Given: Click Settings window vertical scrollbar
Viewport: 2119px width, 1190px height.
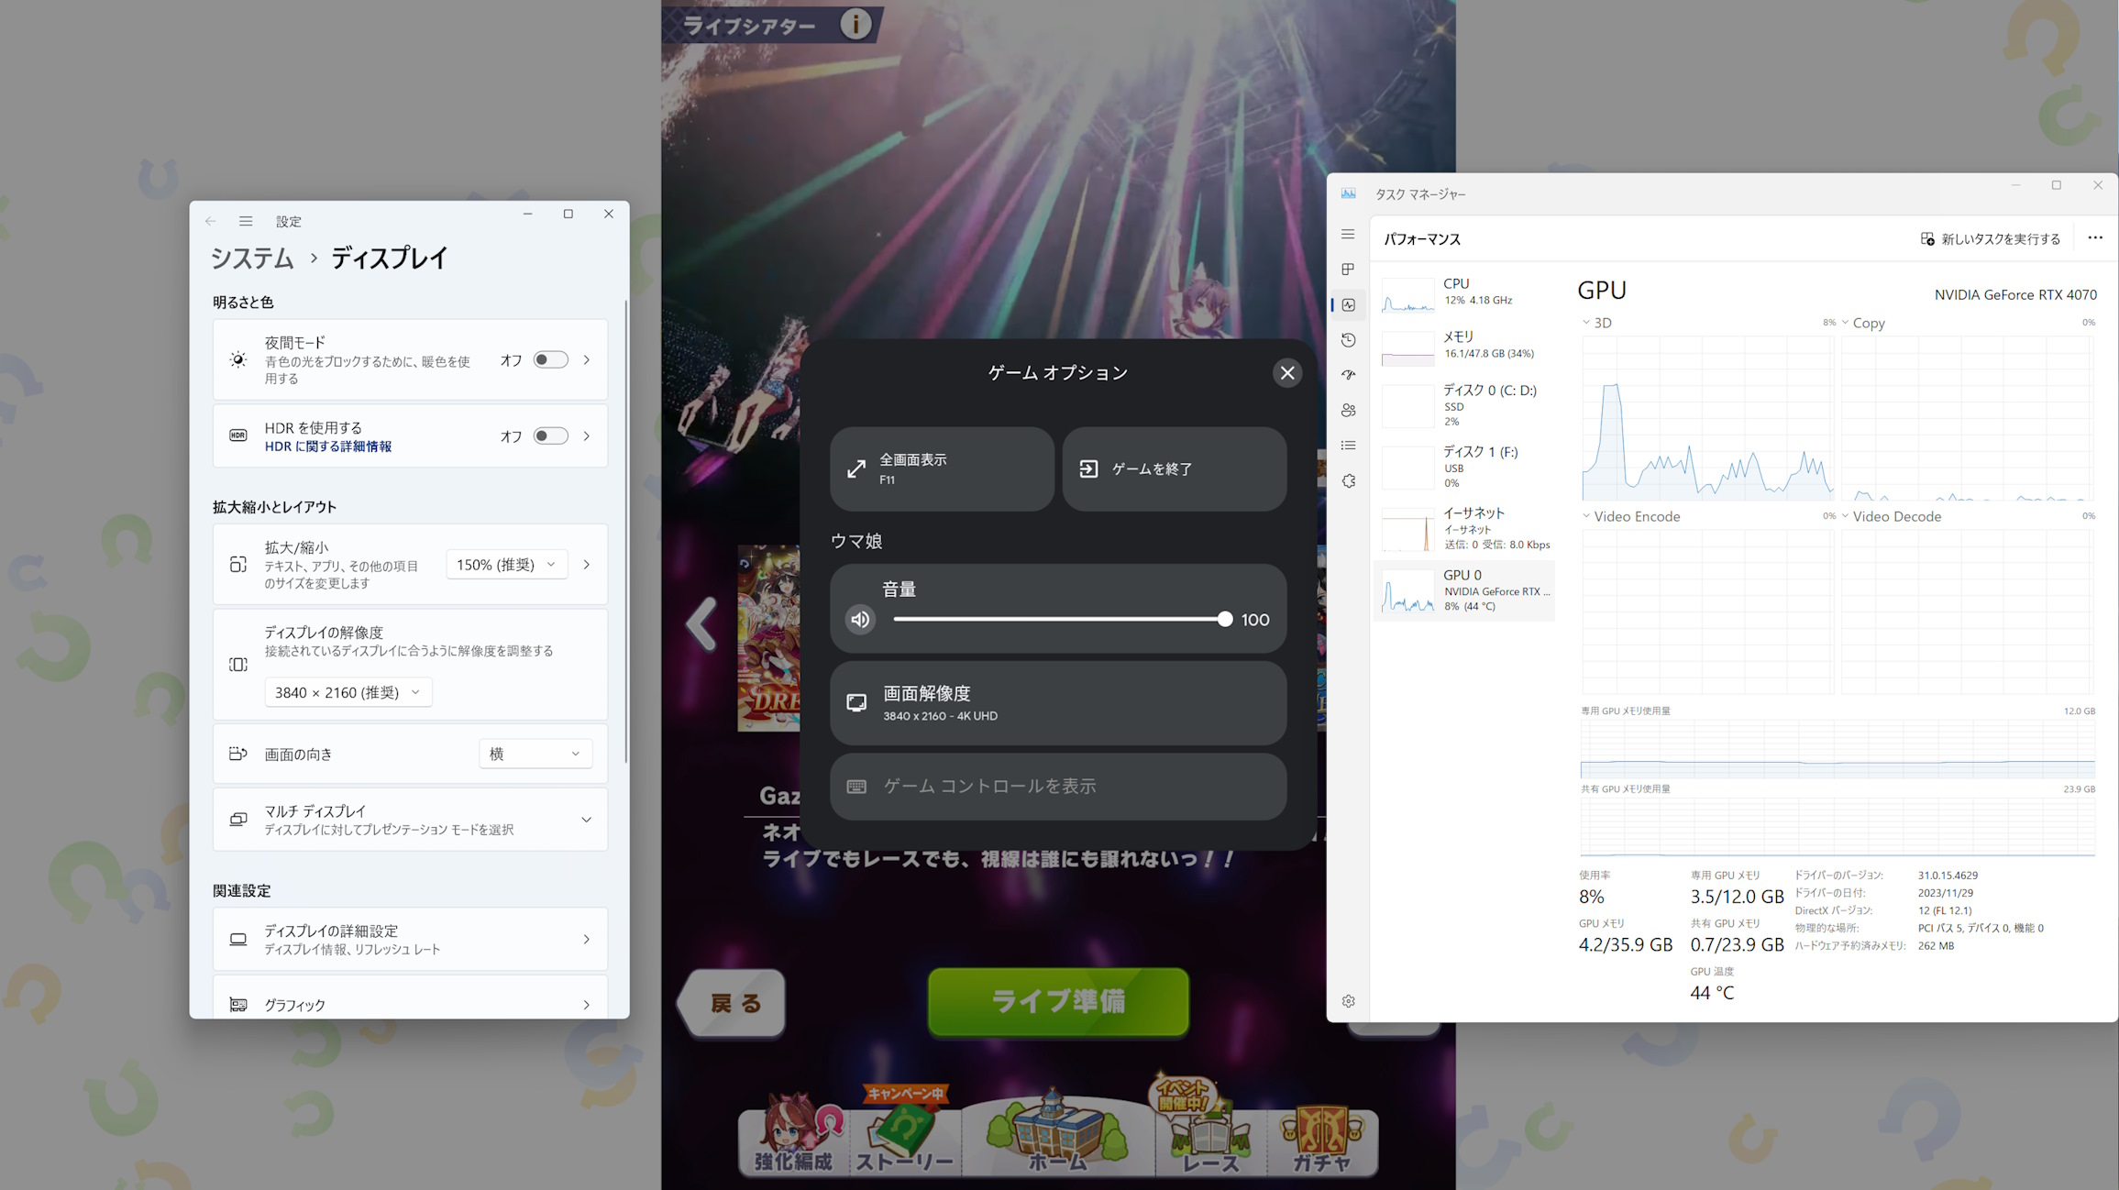Looking at the screenshot, I should [626, 530].
